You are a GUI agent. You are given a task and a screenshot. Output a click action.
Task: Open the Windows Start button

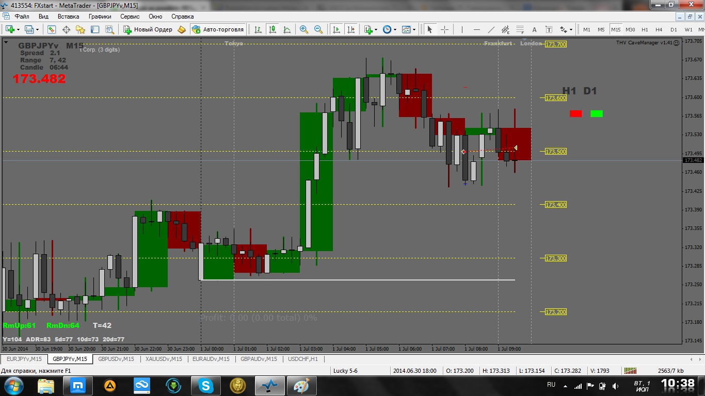point(13,385)
